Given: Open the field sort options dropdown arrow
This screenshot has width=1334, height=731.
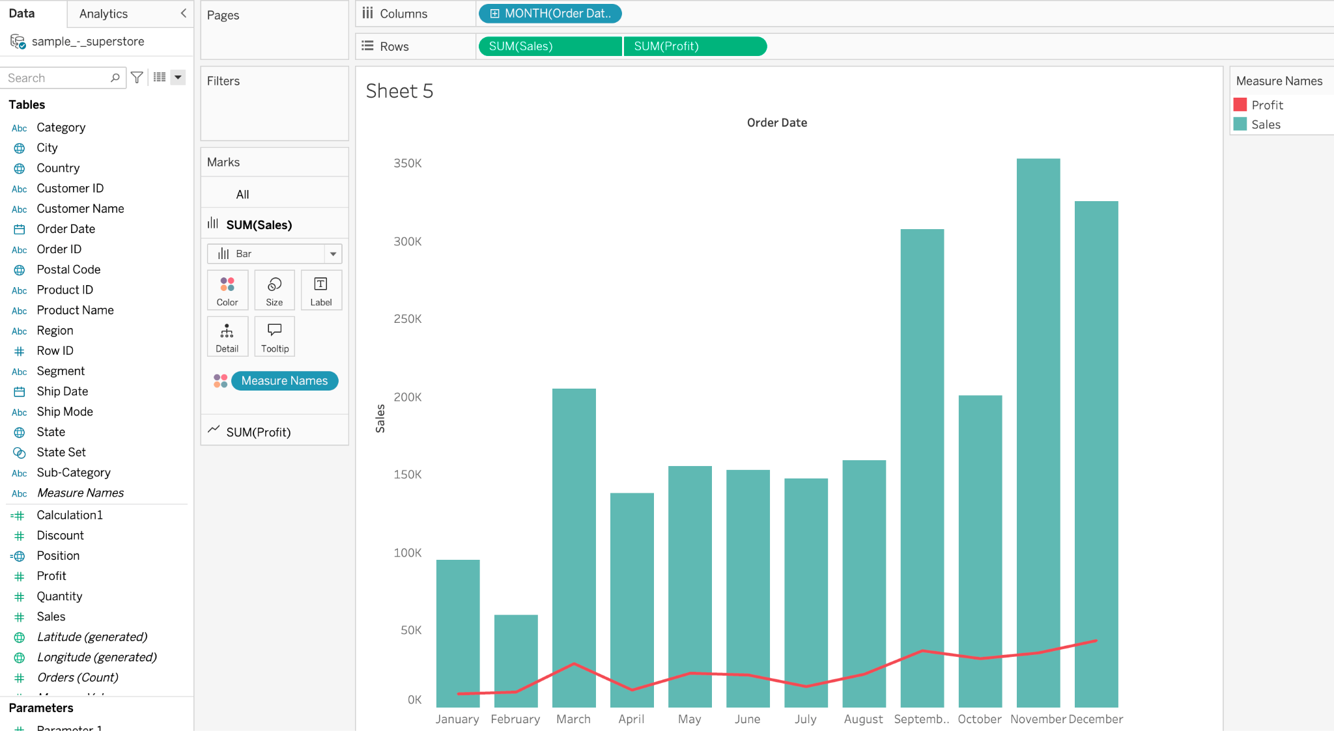Looking at the screenshot, I should point(178,77).
